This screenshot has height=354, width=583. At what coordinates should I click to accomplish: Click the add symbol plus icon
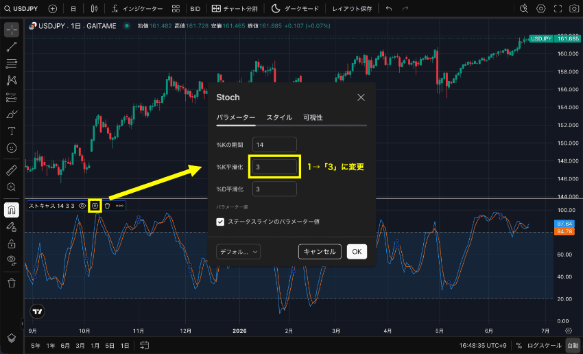coord(53,8)
